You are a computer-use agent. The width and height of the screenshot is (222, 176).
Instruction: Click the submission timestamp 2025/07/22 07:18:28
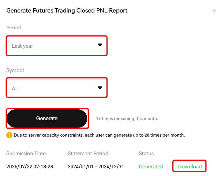pos(30,167)
